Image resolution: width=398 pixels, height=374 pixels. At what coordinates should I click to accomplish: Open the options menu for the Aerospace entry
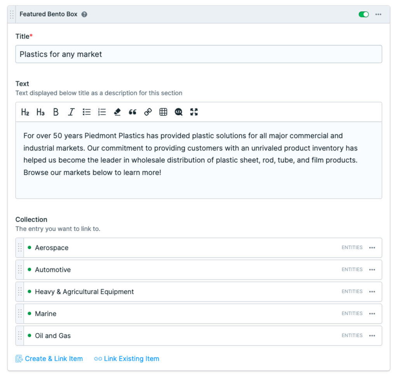pyautogui.click(x=372, y=248)
